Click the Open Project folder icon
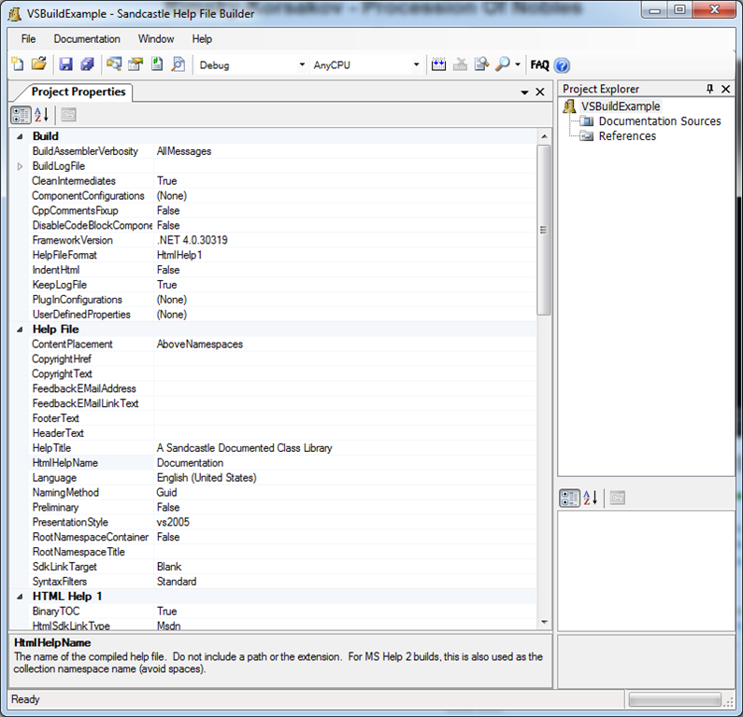Viewport: 743px width, 717px height. point(38,64)
